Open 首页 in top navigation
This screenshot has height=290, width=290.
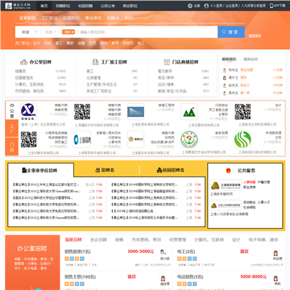point(44,6)
